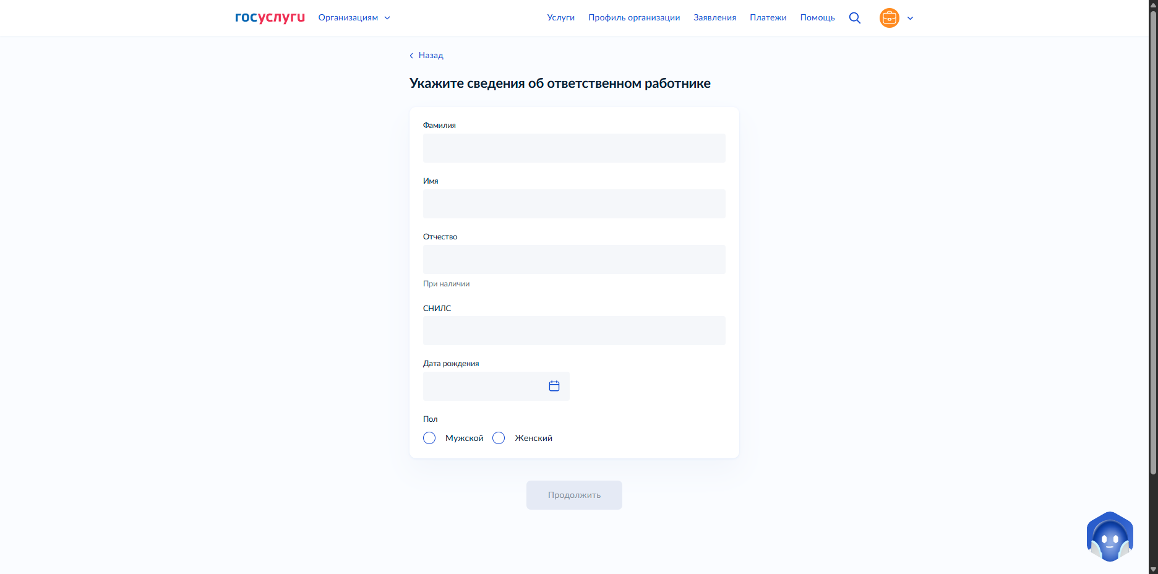Focus the Имя input field
Image resolution: width=1158 pixels, height=574 pixels.
[574, 203]
